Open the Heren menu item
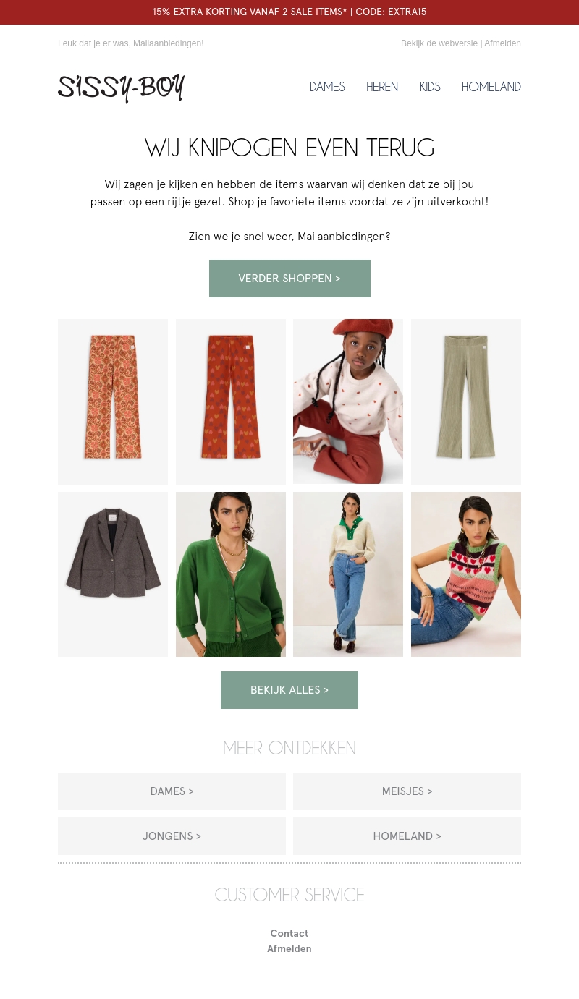Viewport: 579px width, 999px height. (382, 87)
